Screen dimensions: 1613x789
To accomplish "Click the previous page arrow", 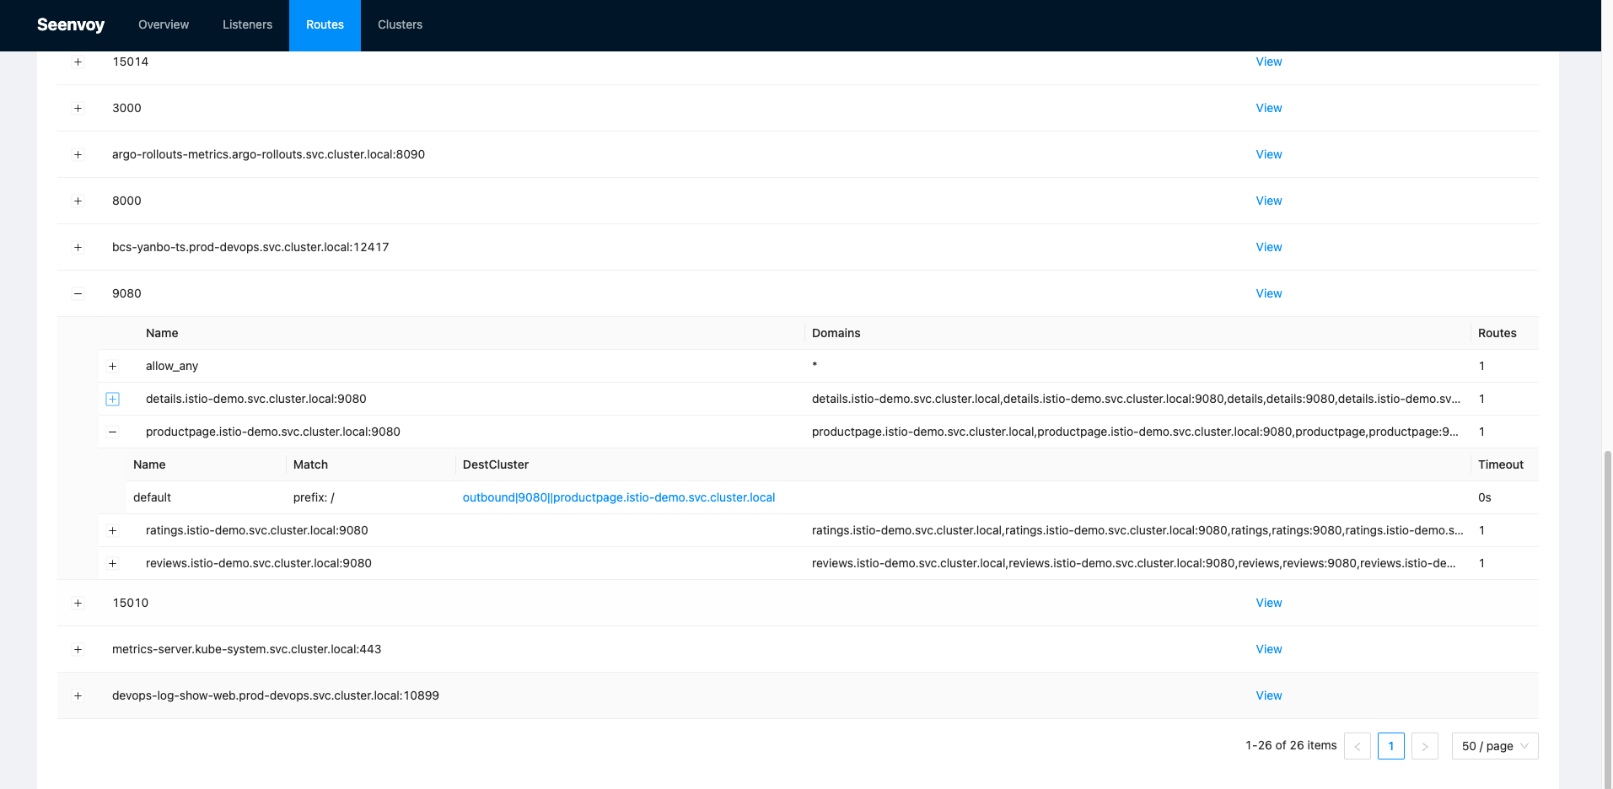I will (1357, 746).
